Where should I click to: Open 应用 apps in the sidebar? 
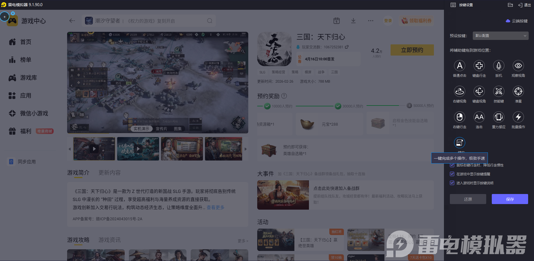[20, 95]
